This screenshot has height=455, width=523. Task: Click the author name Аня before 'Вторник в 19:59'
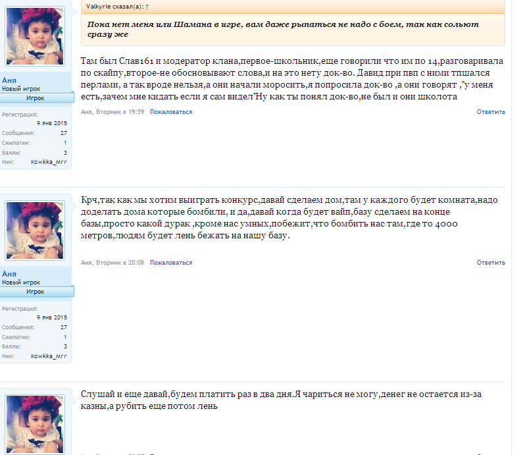coord(86,112)
